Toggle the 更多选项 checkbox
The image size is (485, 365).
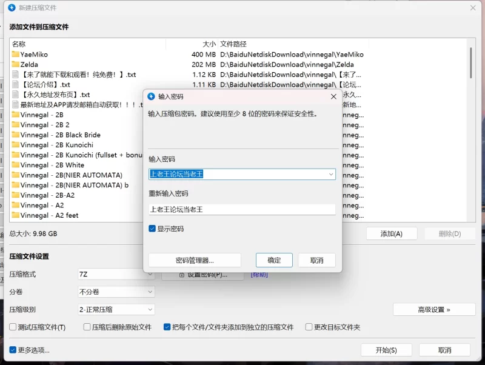(13, 350)
